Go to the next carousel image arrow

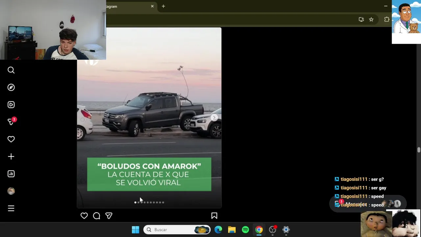214,118
